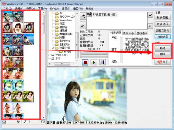Click the 取消忽略 button

click(x=163, y=18)
